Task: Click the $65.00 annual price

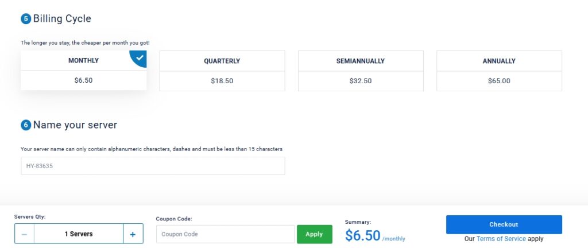Action: click(x=499, y=81)
